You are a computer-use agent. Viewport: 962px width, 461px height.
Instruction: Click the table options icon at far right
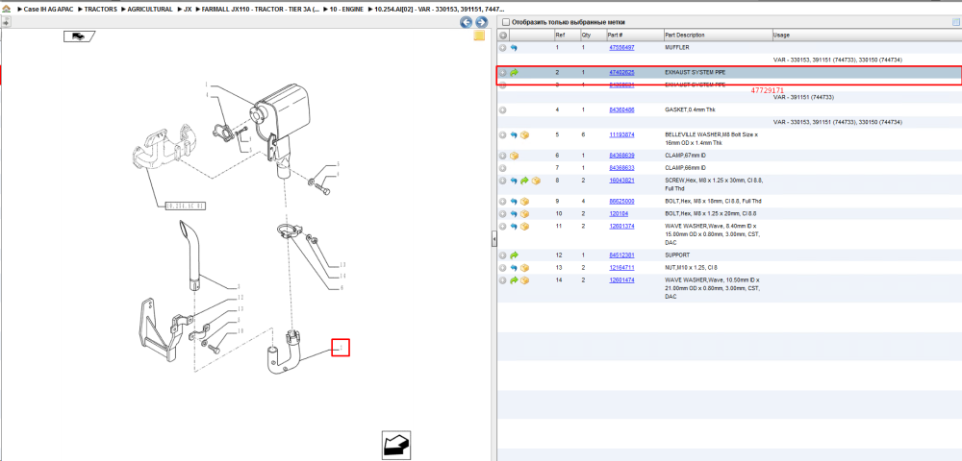point(956,23)
